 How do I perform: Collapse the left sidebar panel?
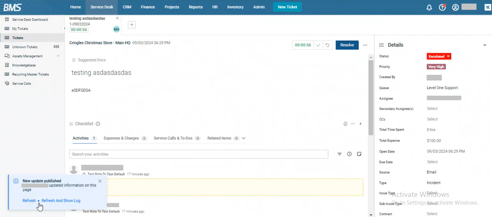tap(64, 29)
